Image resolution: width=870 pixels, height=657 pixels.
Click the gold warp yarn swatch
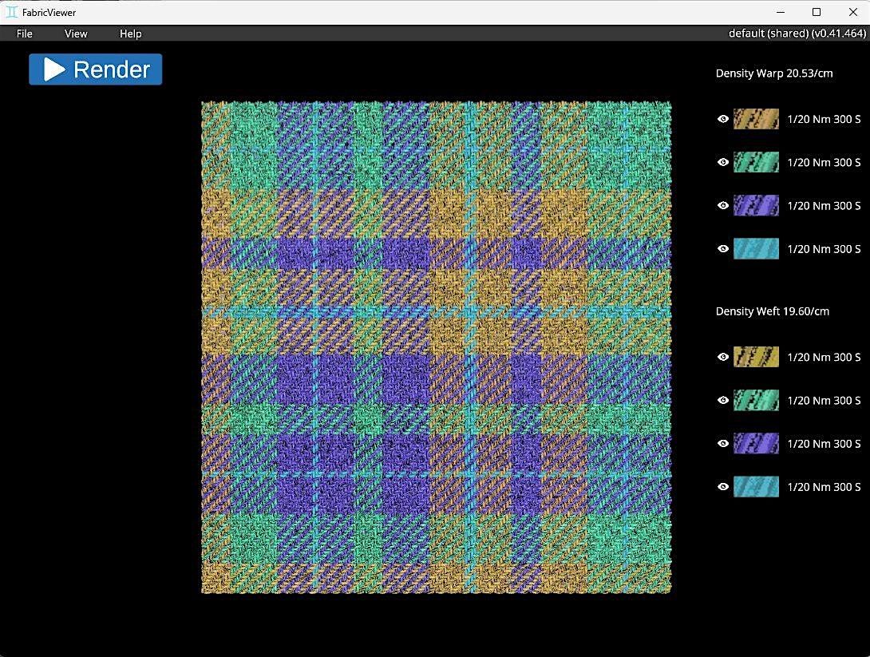pos(756,119)
